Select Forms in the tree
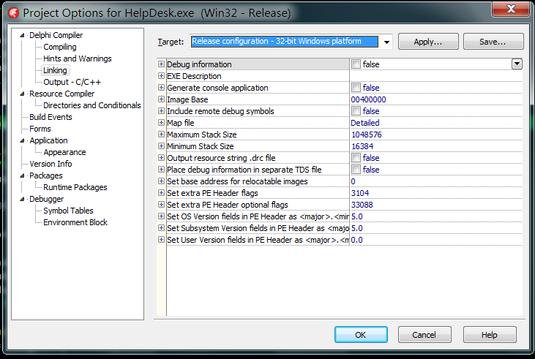Viewport: 535px width, 359px height. point(40,129)
